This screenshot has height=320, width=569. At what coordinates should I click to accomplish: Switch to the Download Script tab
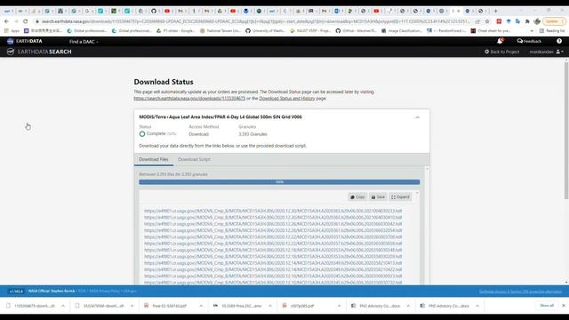[194, 160]
